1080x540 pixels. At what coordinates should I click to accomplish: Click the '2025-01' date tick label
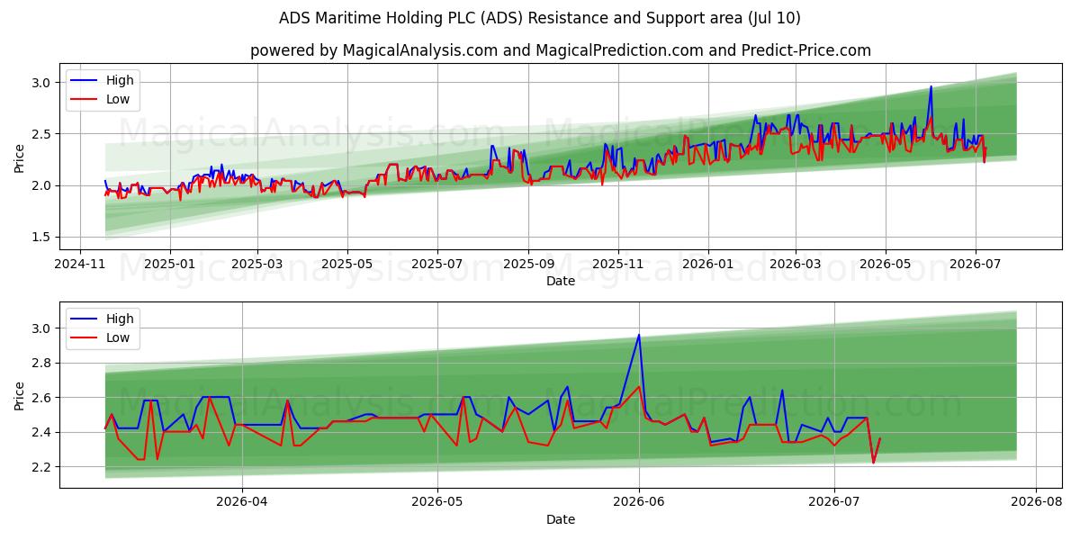click(x=169, y=265)
